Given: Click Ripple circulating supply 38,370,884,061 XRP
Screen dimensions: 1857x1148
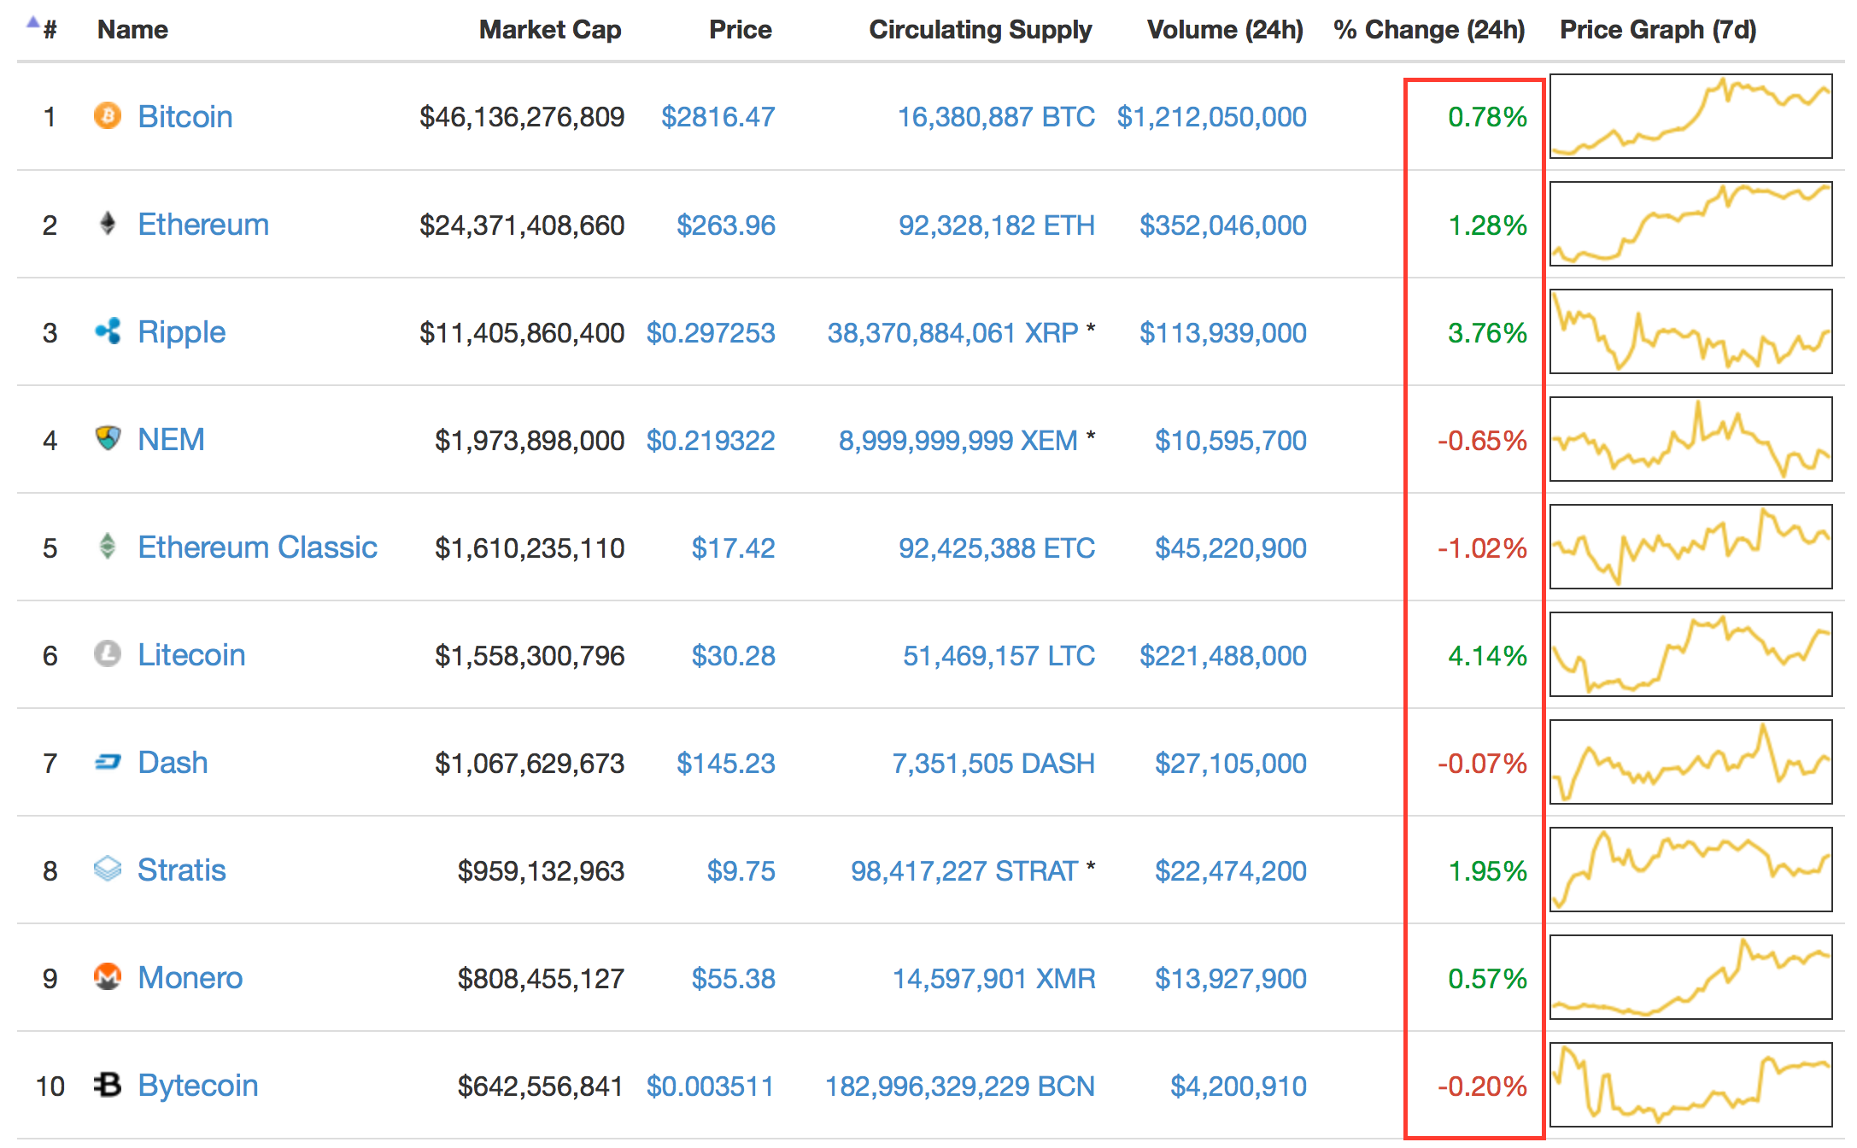Looking at the screenshot, I should [x=952, y=333].
